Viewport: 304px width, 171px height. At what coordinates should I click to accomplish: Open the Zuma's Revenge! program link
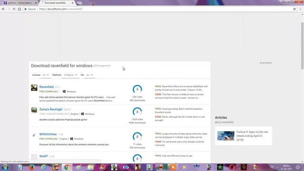(51, 109)
